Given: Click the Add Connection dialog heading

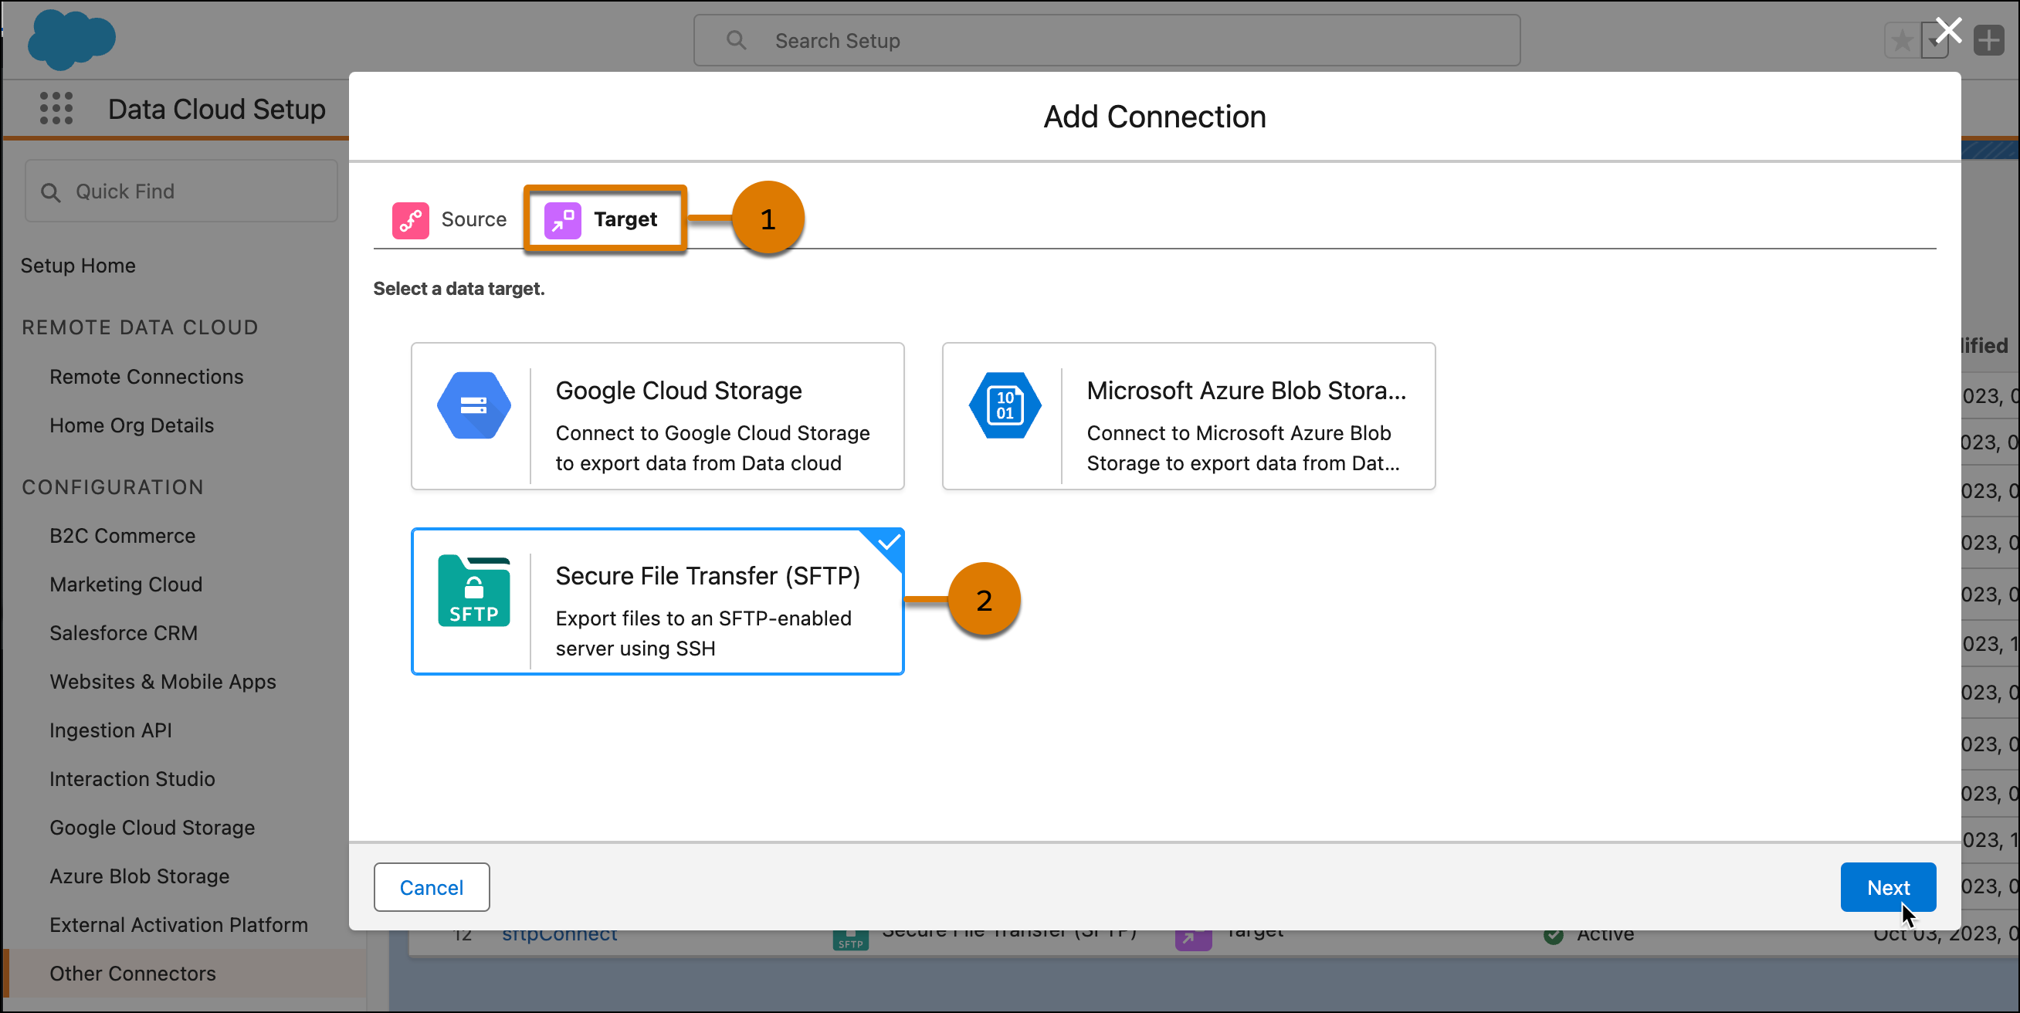Looking at the screenshot, I should click(x=1154, y=117).
